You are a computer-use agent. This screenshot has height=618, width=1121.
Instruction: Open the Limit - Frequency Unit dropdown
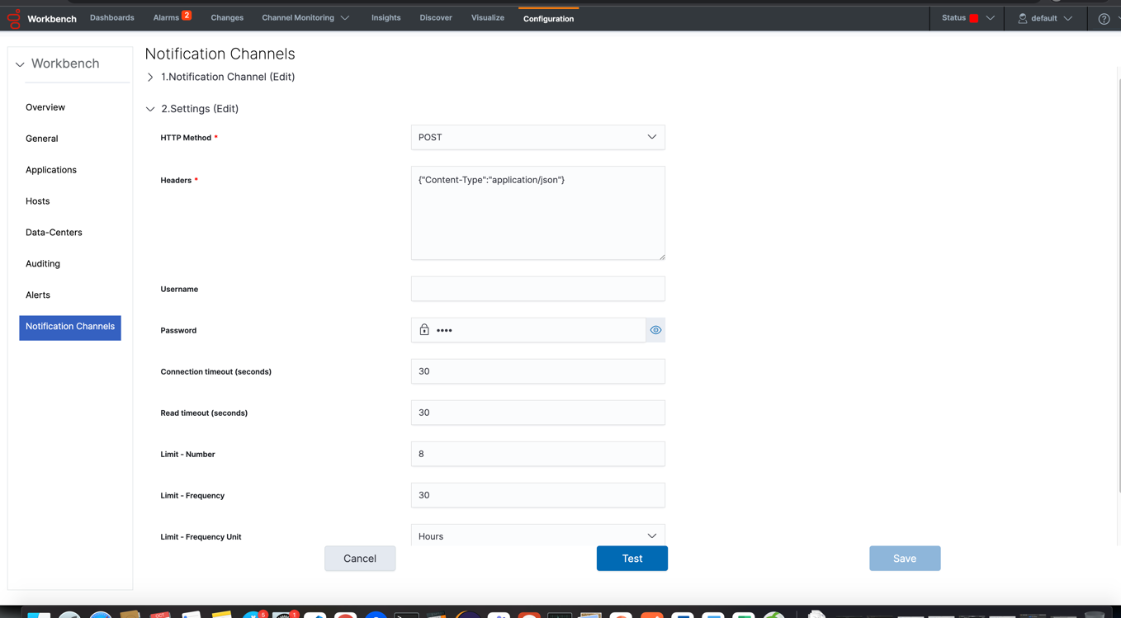(x=537, y=535)
